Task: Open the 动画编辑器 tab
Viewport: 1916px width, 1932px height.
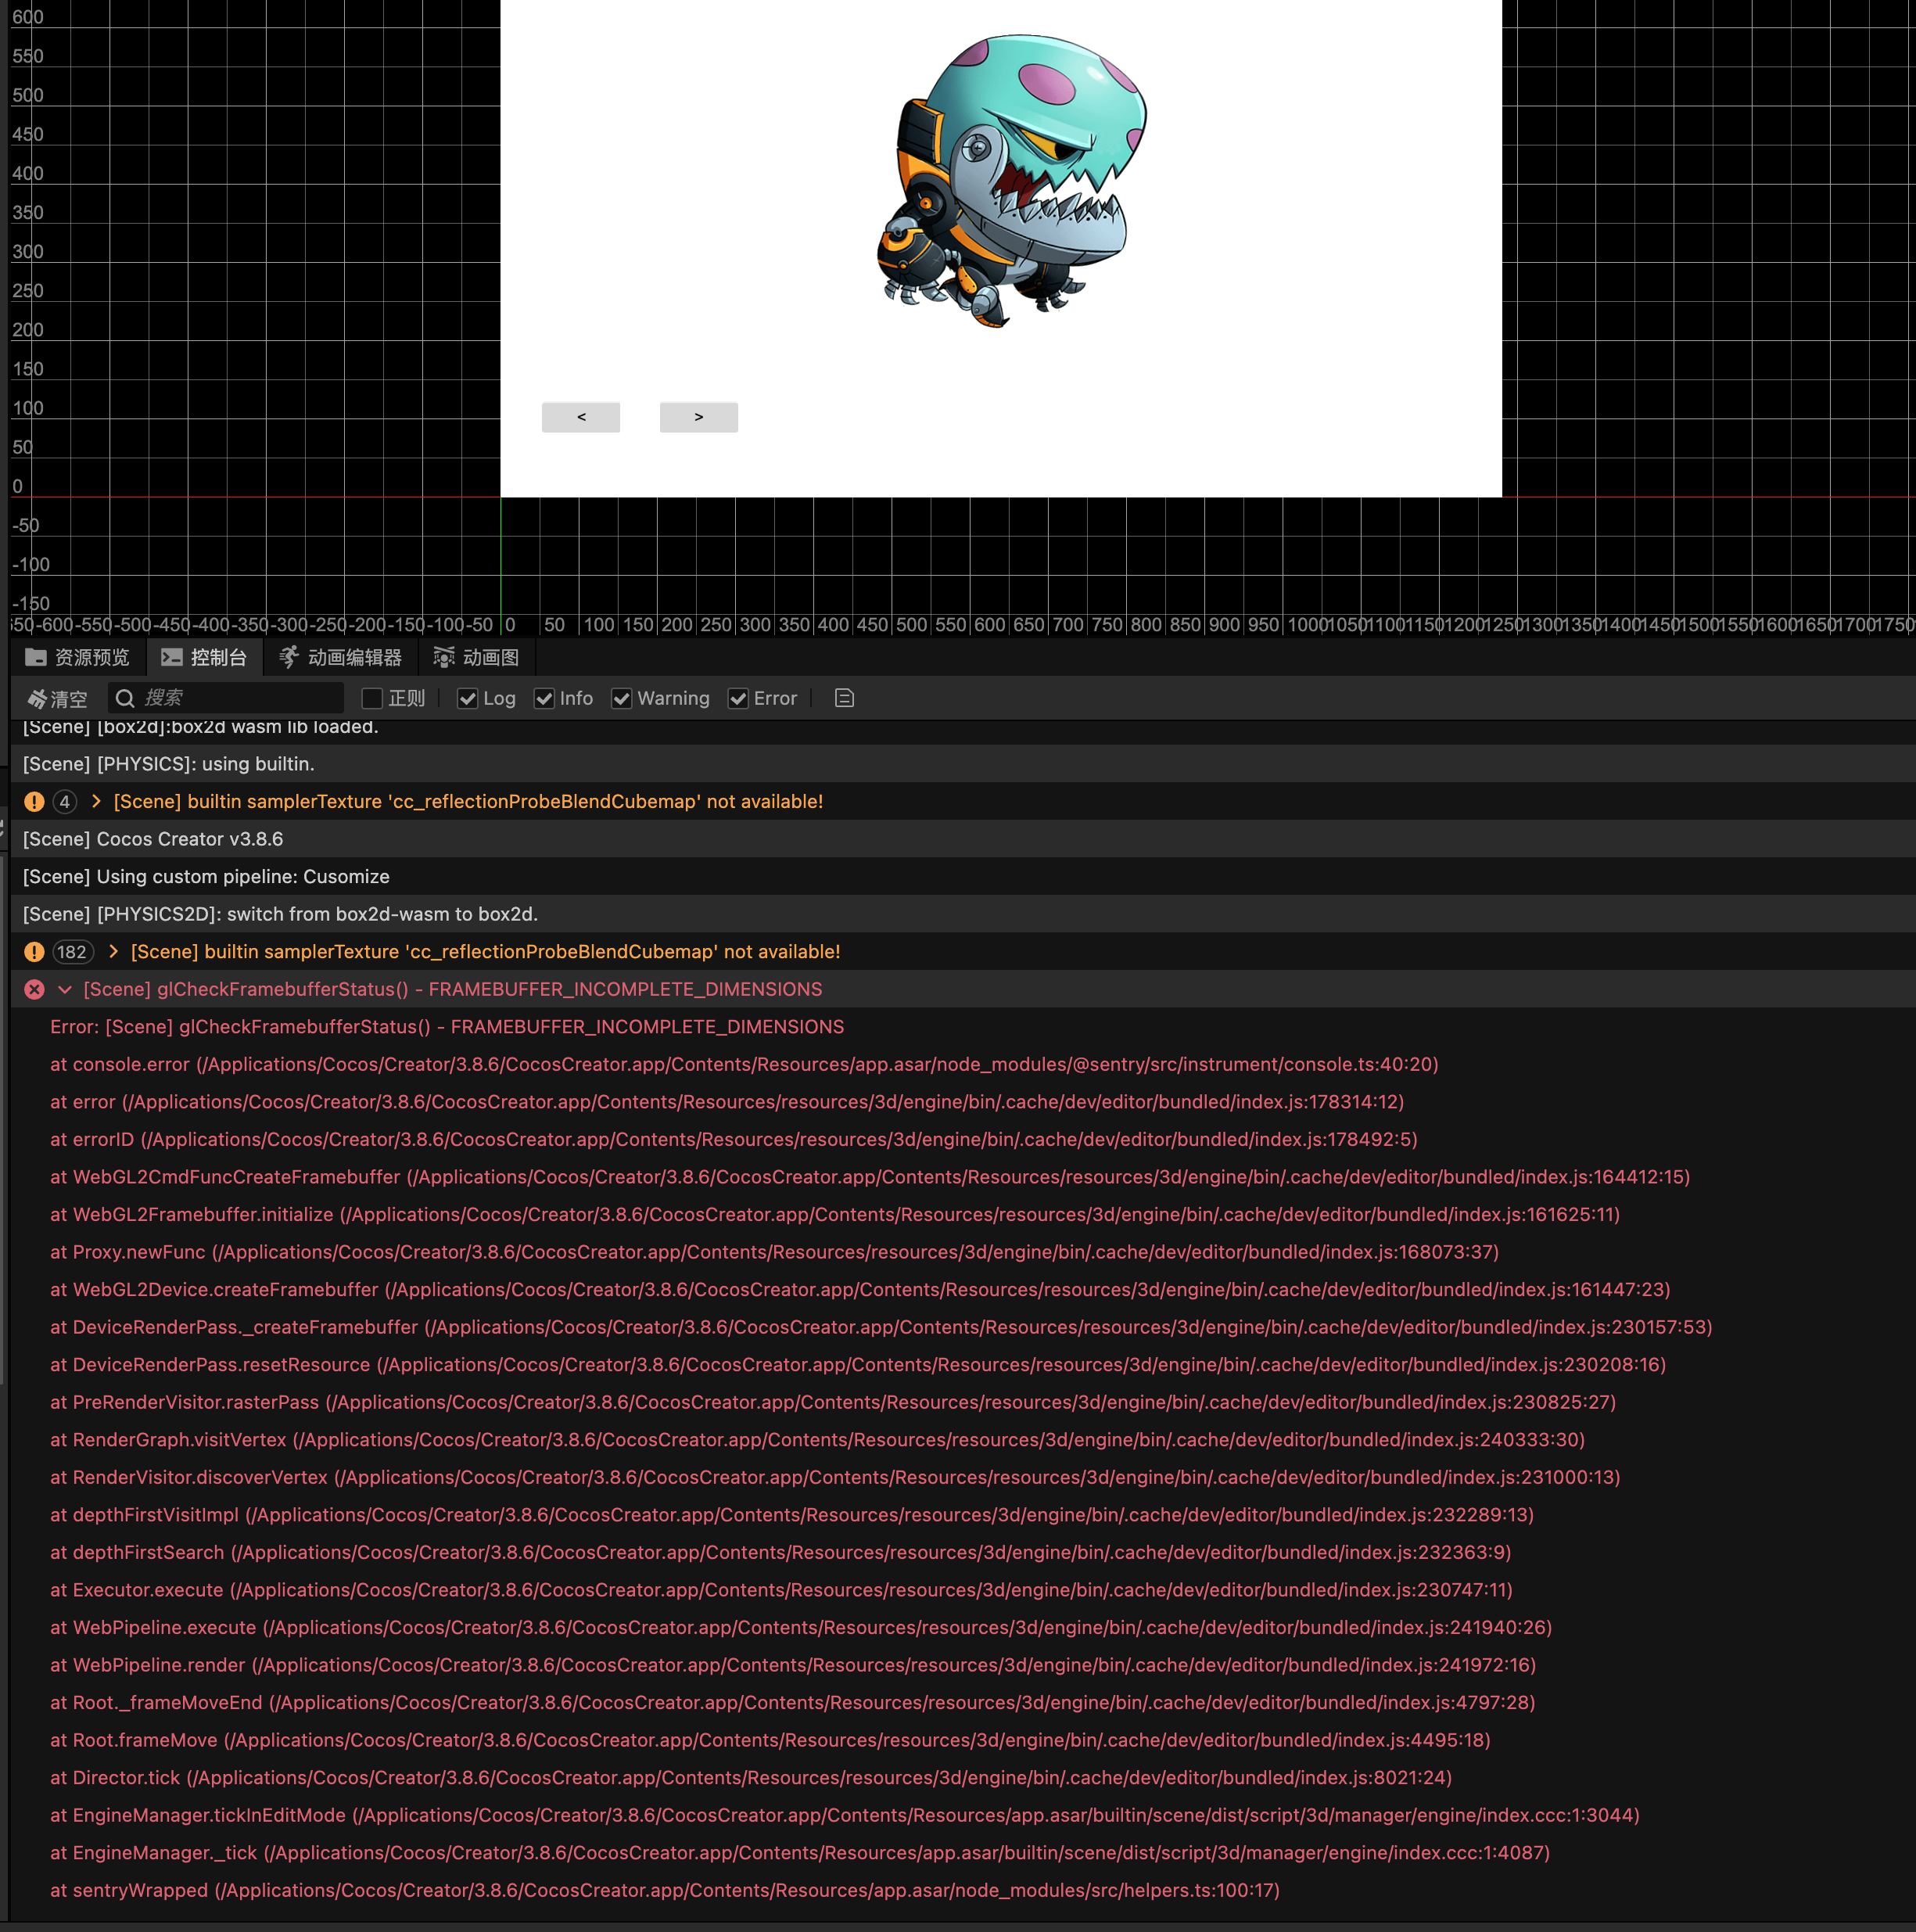Action: point(341,657)
